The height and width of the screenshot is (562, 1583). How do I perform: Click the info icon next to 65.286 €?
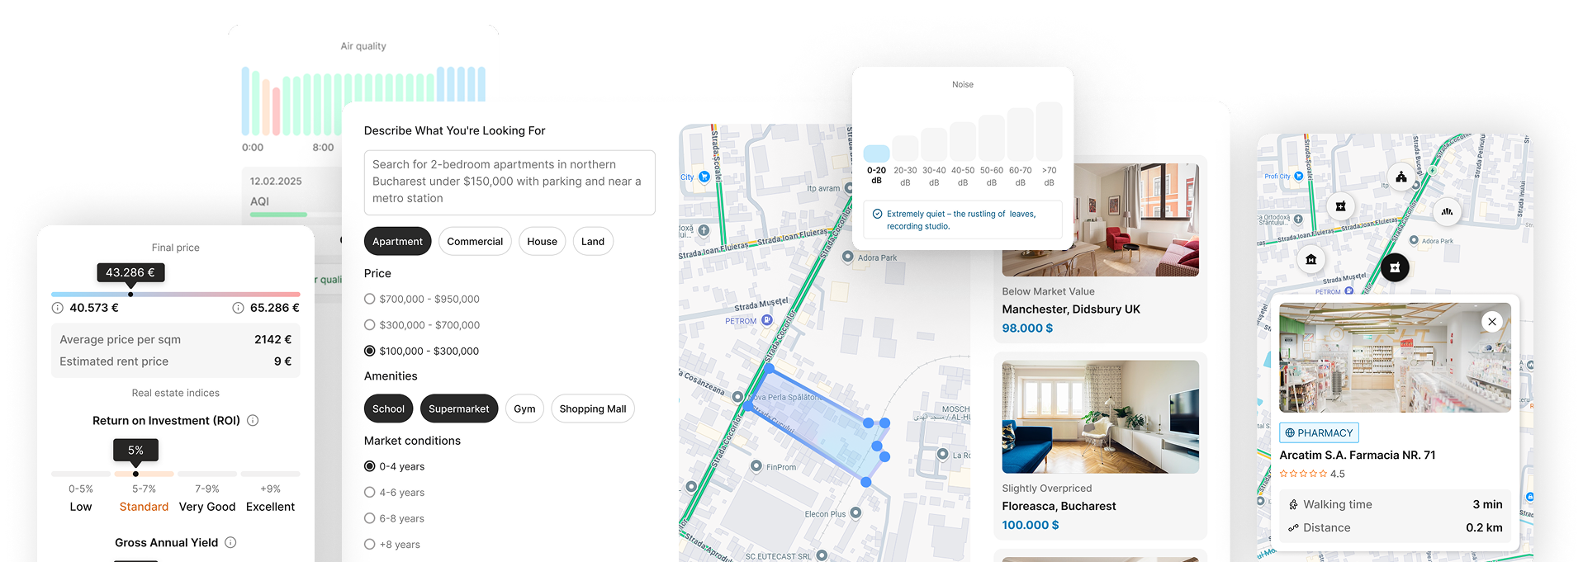238,308
